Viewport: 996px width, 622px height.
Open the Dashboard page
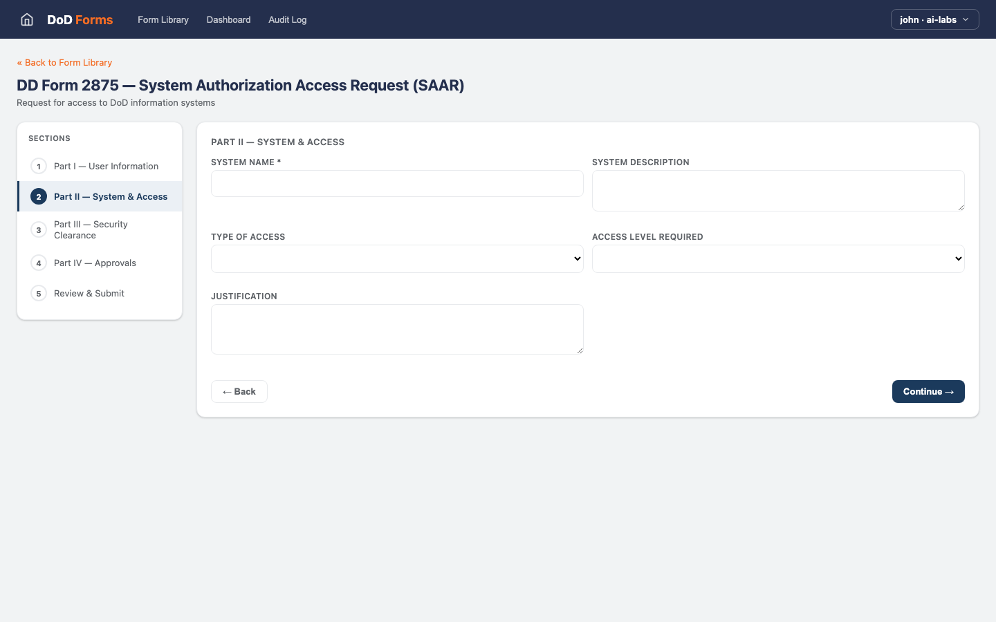[x=228, y=19]
